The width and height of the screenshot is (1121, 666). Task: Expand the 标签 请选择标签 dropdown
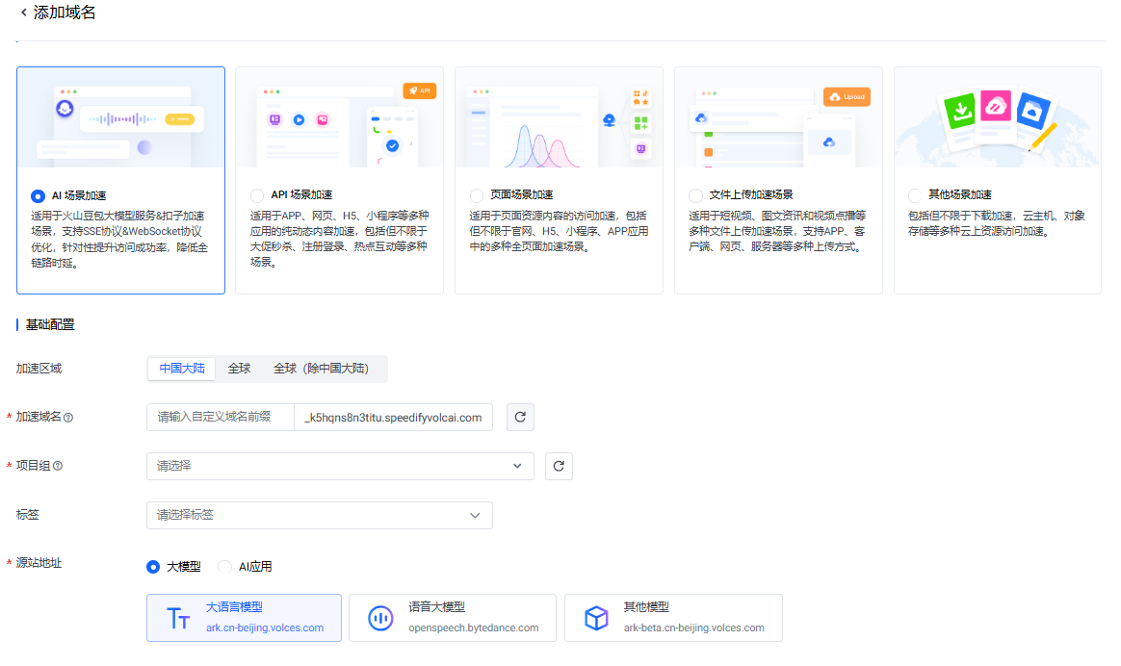[319, 515]
